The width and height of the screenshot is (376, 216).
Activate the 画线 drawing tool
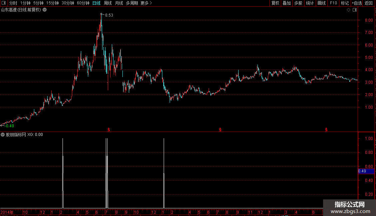point(321,3)
